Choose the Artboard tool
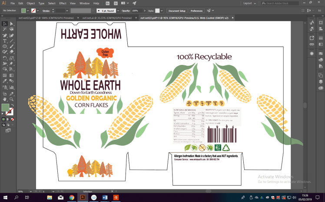The width and height of the screenshot is (325, 202). (x=4, y=94)
